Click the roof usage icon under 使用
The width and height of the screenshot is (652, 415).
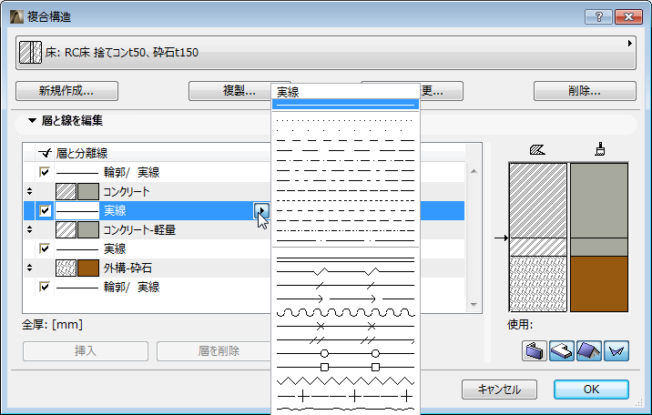click(x=589, y=351)
